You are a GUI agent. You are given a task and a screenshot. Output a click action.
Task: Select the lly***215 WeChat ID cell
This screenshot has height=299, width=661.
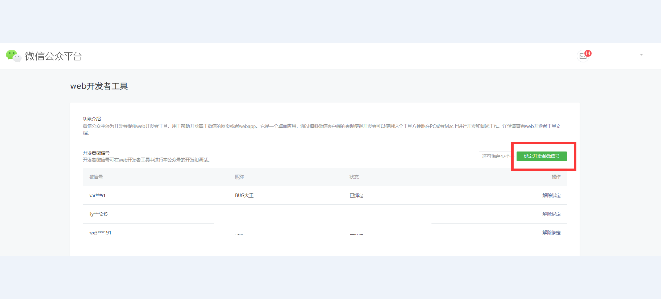click(98, 214)
